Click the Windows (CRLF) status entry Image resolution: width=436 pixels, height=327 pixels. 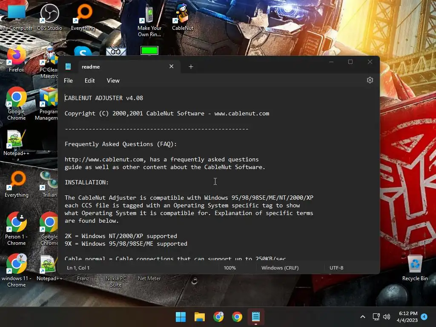[x=280, y=268]
